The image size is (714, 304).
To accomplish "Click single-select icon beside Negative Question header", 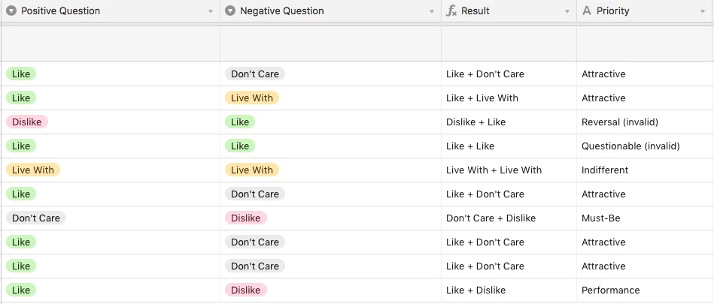I will 230,11.
